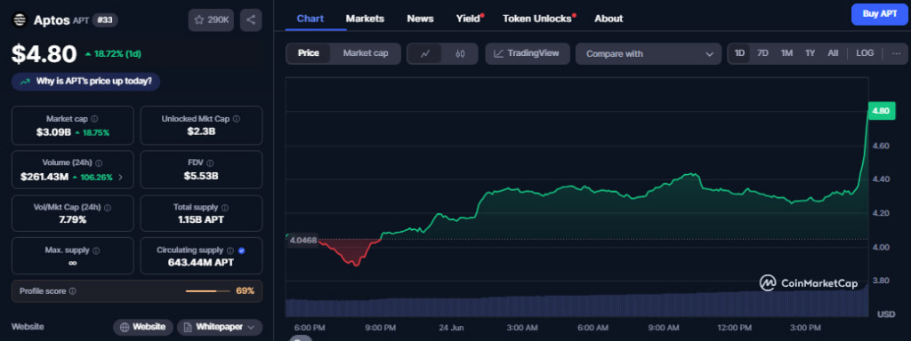Enable LOG scale on chart
This screenshot has width=911, height=341.
click(x=865, y=53)
